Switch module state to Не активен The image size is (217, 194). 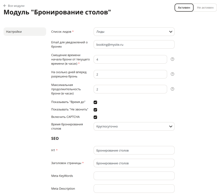[205, 8]
